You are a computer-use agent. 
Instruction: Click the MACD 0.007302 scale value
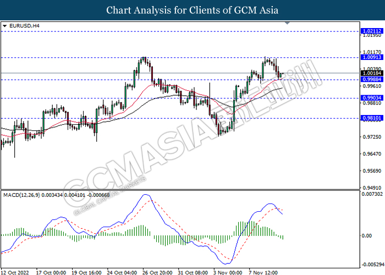tap(372, 194)
